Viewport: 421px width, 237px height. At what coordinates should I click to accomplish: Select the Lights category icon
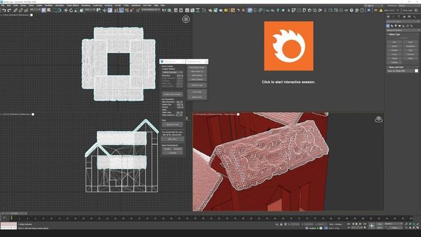(396, 26)
